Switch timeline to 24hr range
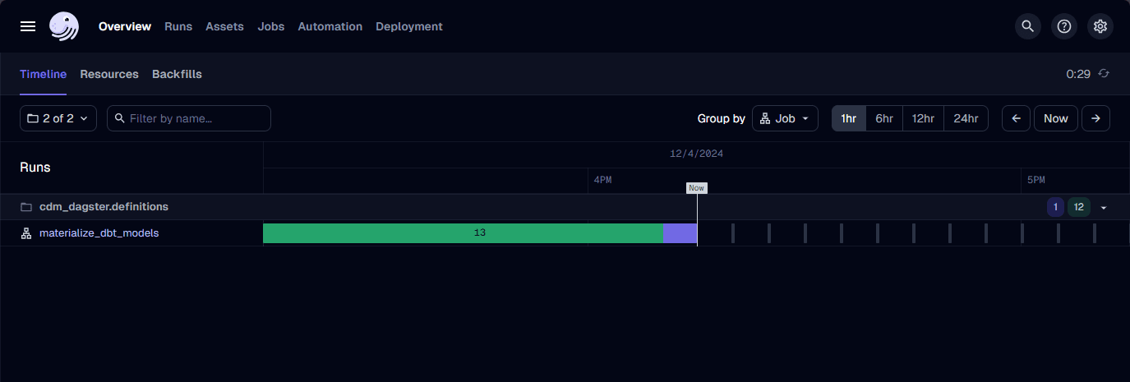Viewport: 1130px width, 382px height. 966,118
